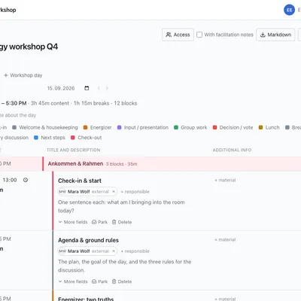Click the Welcome & housekeeping gray swatch
This screenshot has height=301, width=301.
(14, 127)
